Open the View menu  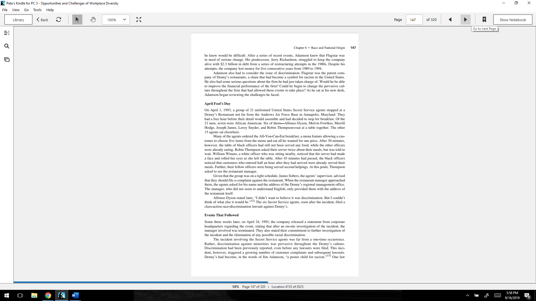[x=16, y=10]
